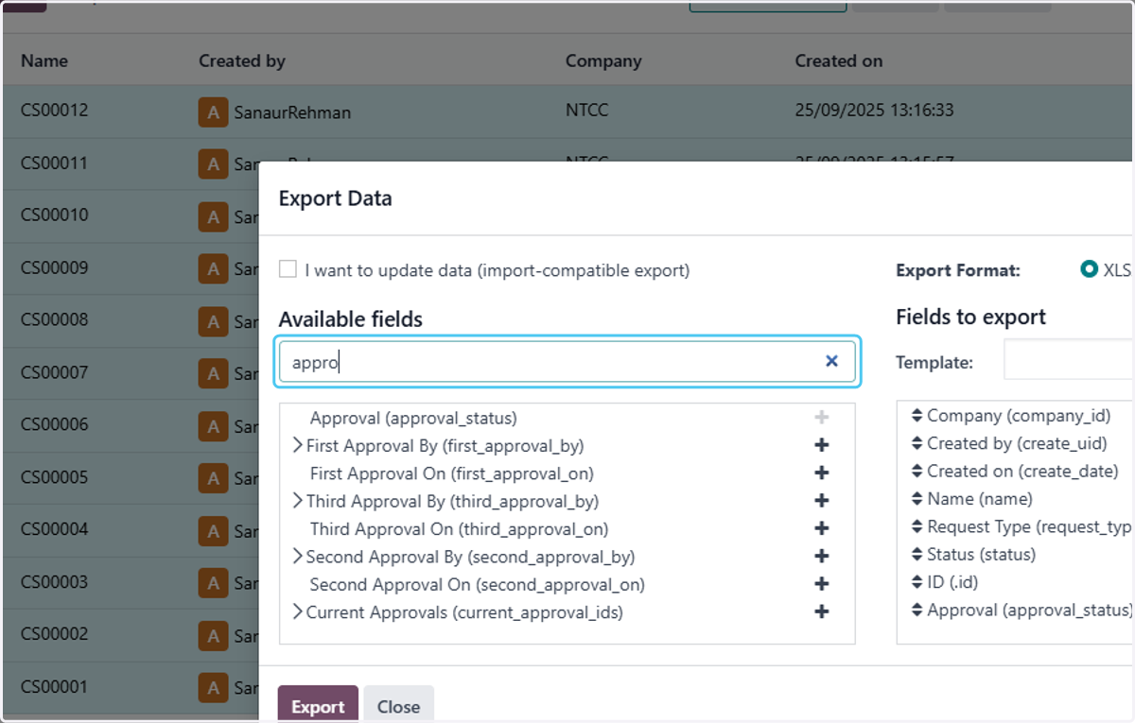Image resolution: width=1135 pixels, height=723 pixels.
Task: Add Third Approval By field with plus icon
Action: [822, 501]
